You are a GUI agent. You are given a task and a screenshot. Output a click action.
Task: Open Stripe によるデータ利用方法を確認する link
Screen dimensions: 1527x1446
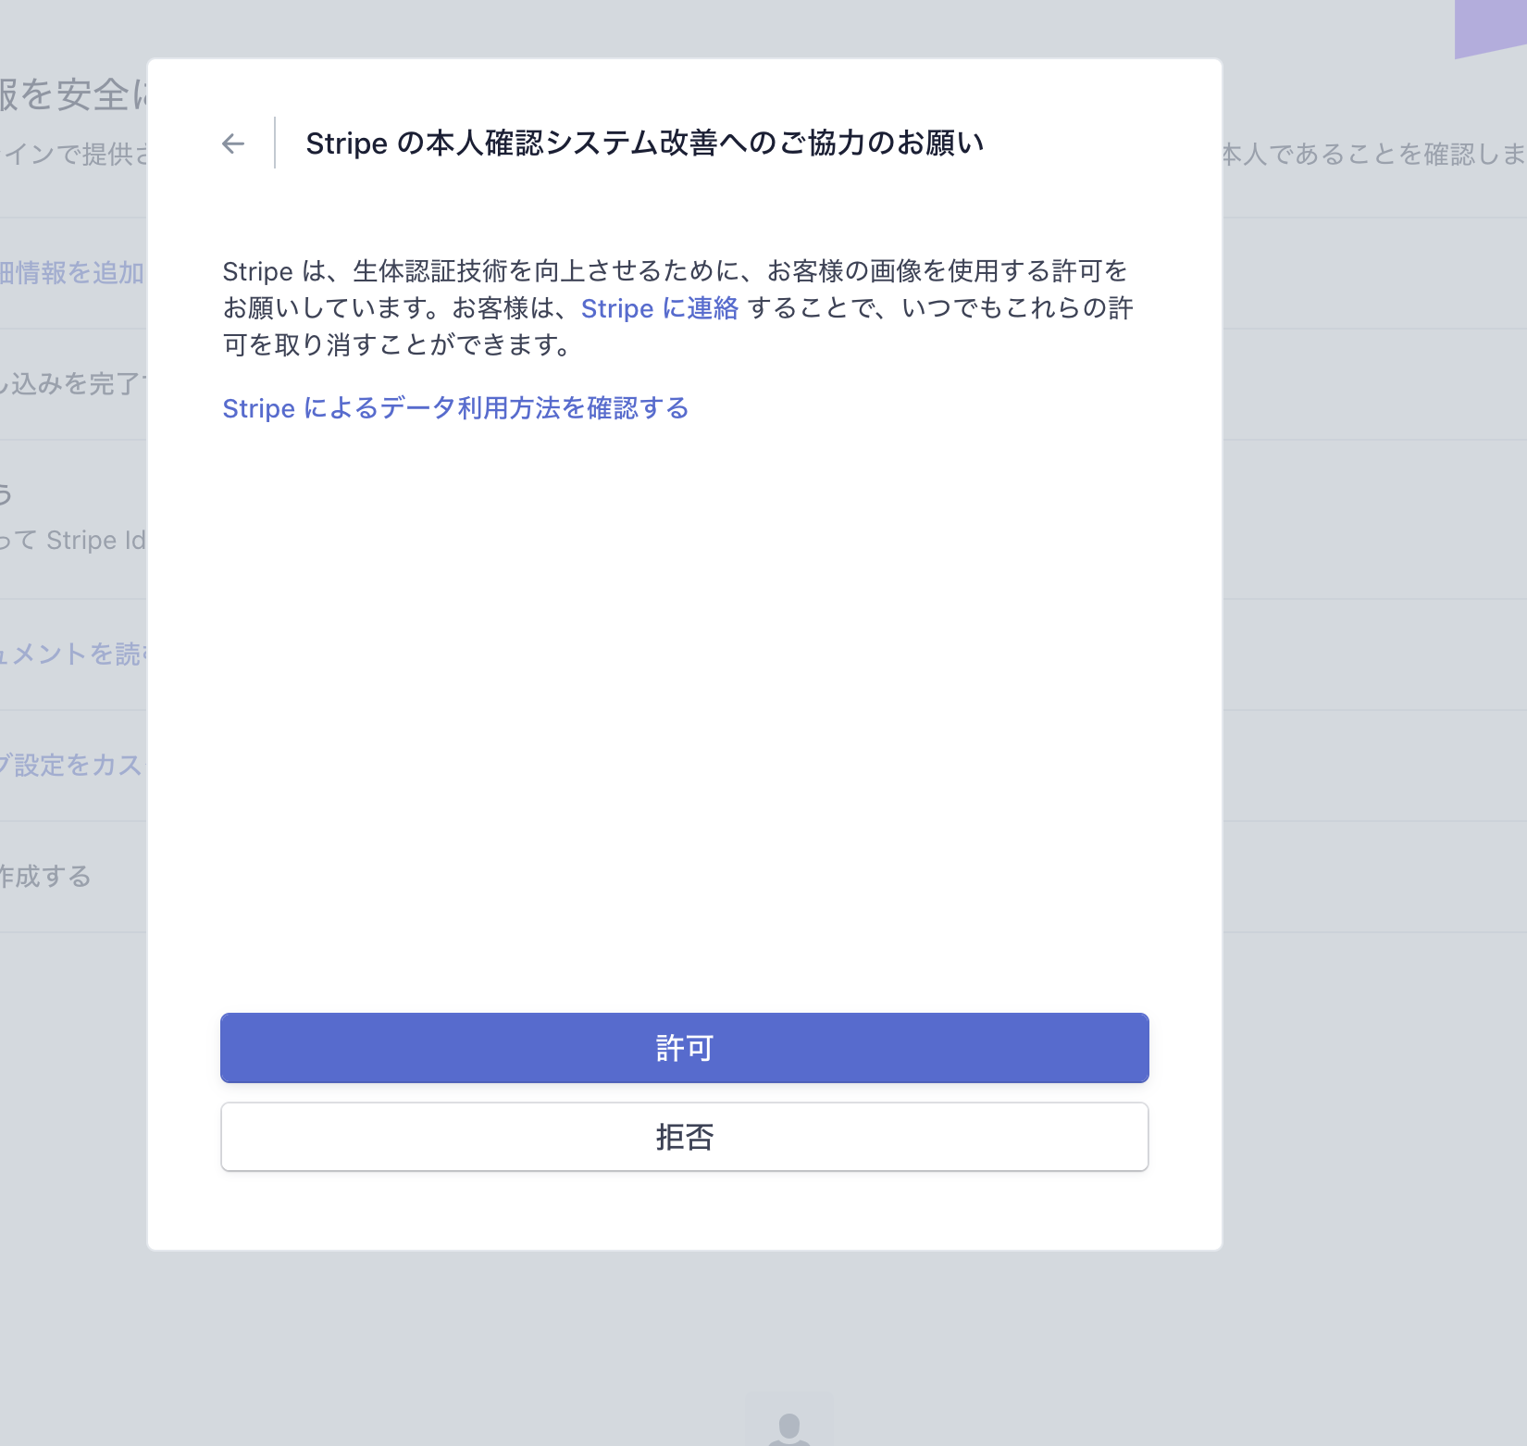(x=455, y=408)
